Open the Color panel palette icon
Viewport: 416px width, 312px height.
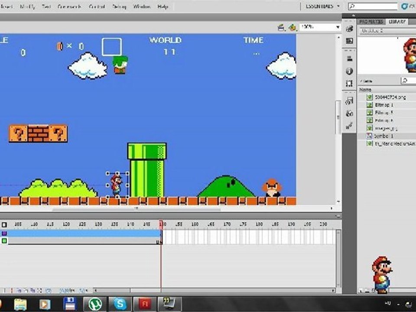coord(349,29)
